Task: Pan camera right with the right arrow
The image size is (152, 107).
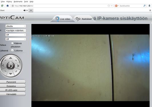Action: coord(18,66)
